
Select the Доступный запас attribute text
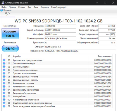[21, 67]
